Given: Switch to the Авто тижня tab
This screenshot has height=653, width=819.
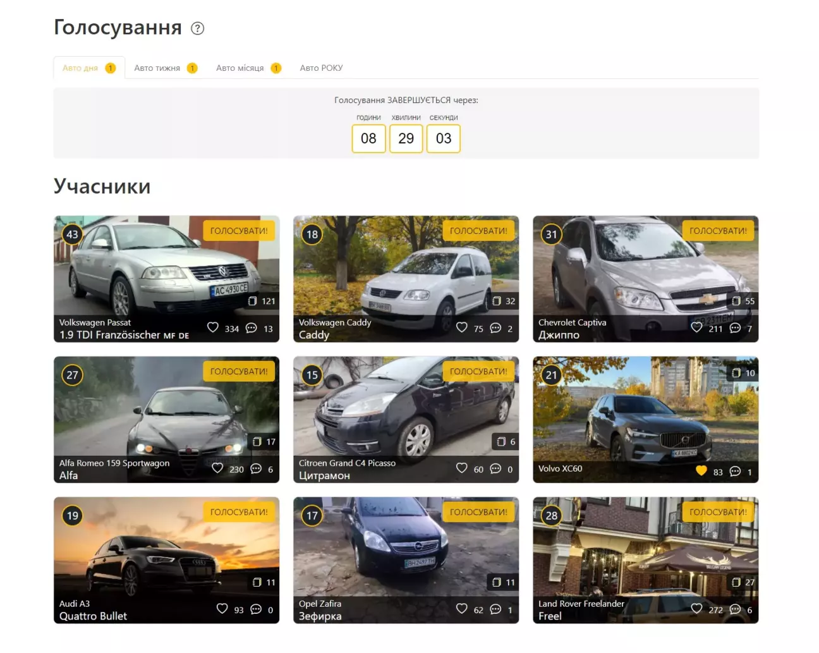Looking at the screenshot, I should click(166, 68).
